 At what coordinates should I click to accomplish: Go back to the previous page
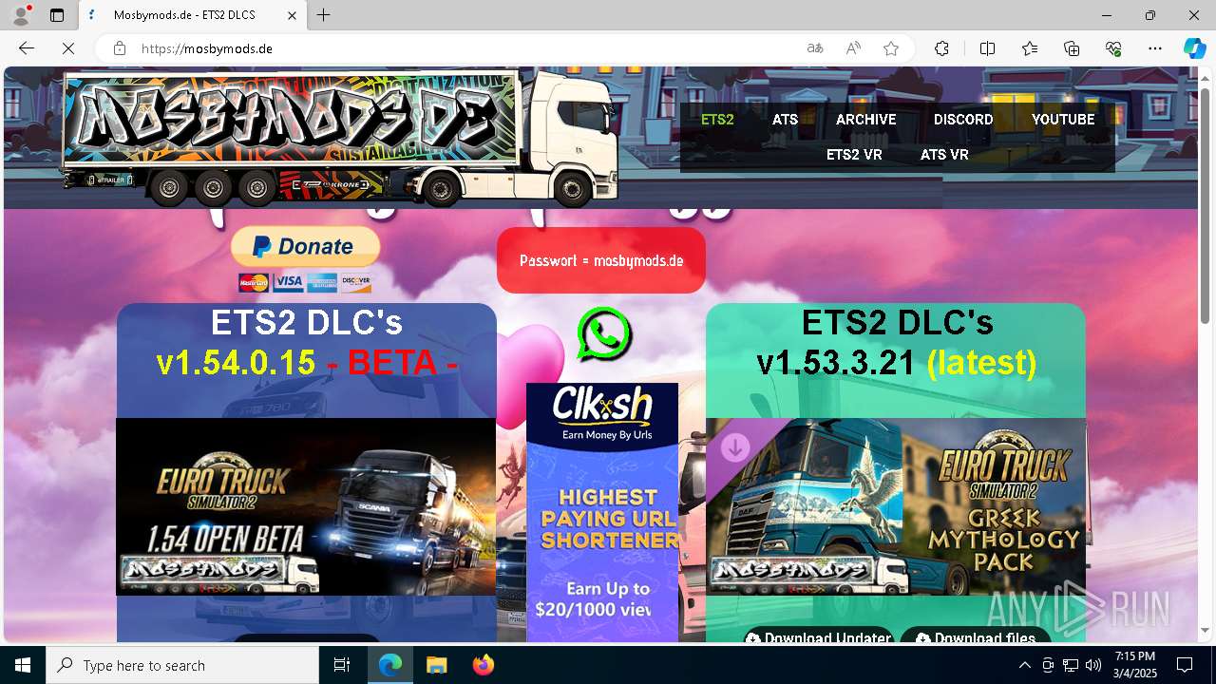[27, 48]
